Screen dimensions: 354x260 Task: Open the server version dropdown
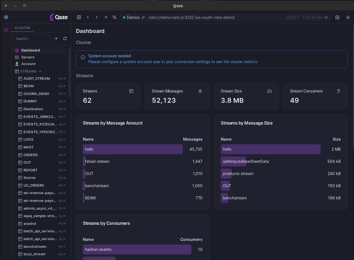(x=326, y=17)
